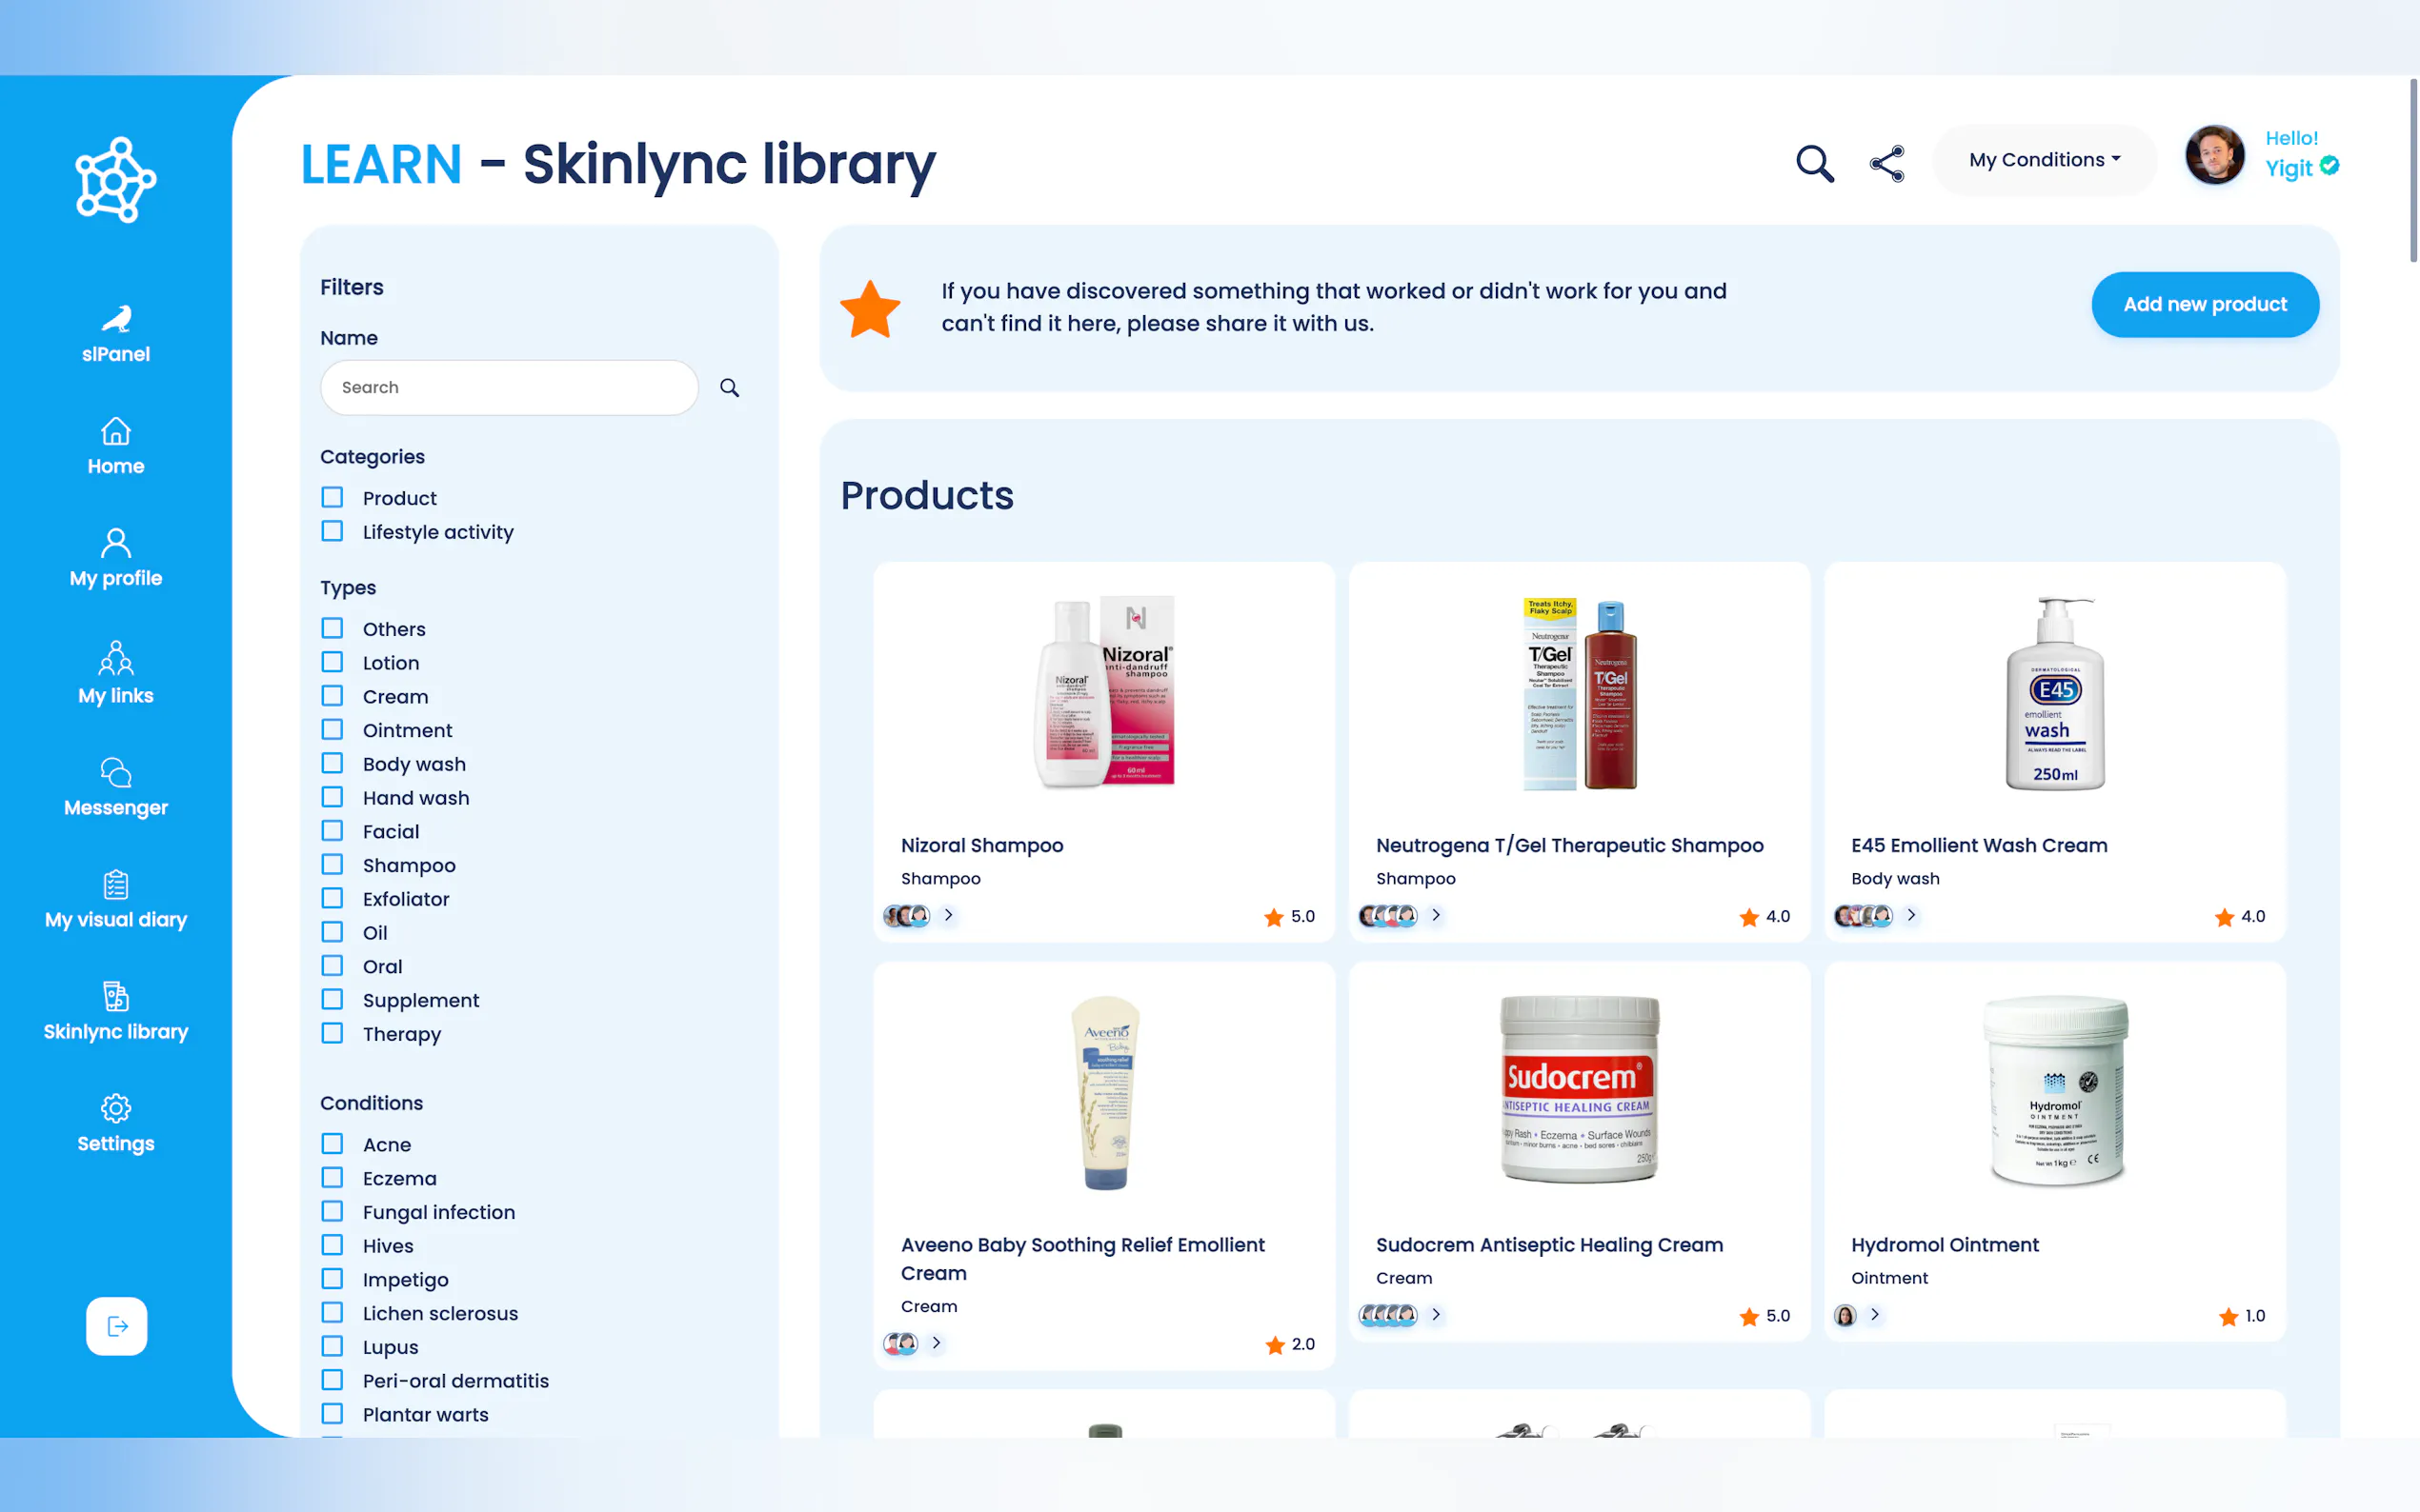Click the header search magnifier icon

click(1814, 163)
